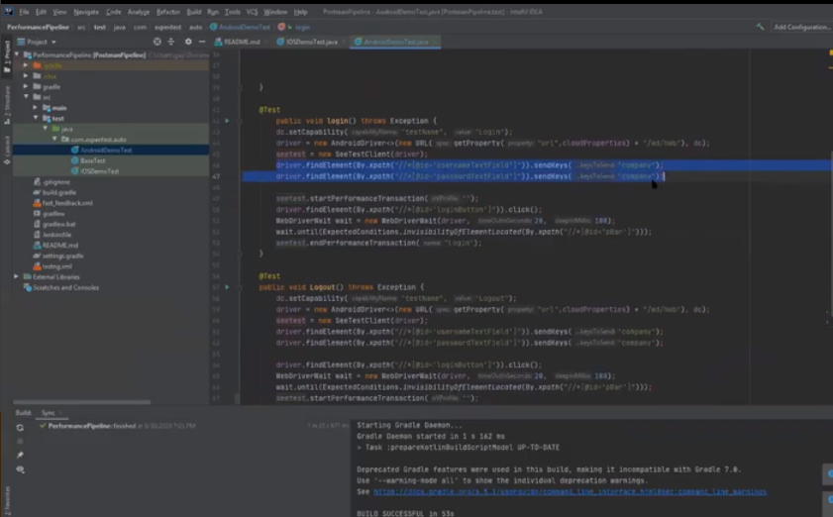The width and height of the screenshot is (833, 517).
Task: Click login method breadcrumb
Action: tap(302, 27)
